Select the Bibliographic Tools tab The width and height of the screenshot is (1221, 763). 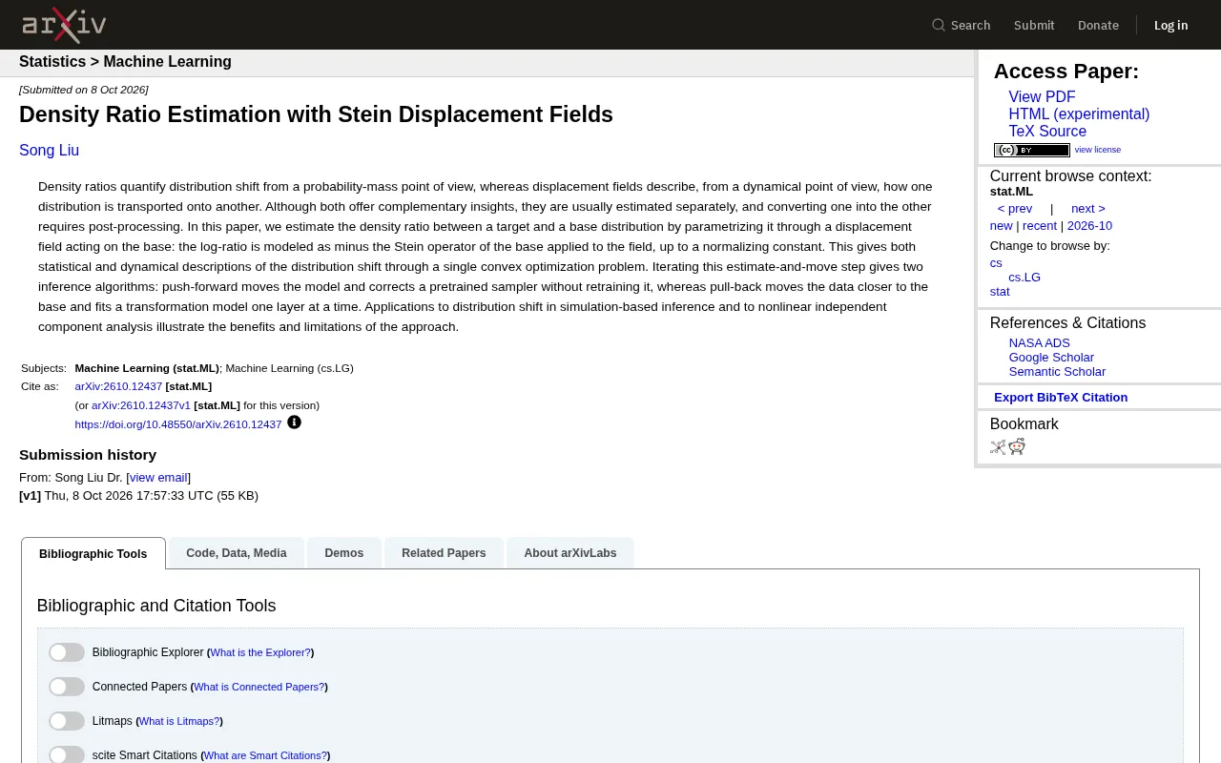pos(93,553)
